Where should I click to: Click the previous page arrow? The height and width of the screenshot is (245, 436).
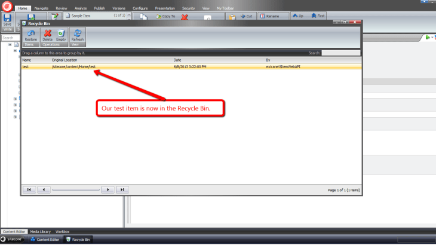tap(44, 189)
